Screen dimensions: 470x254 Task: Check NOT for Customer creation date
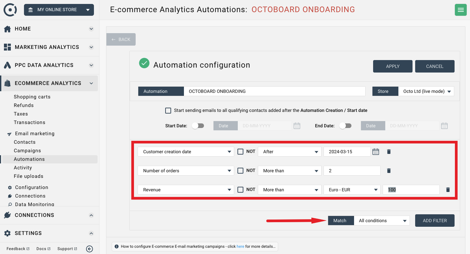[240, 152]
